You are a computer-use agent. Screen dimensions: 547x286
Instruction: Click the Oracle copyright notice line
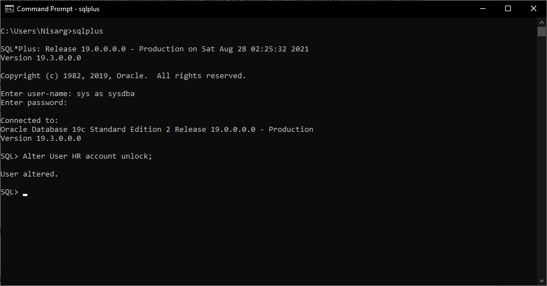pyautogui.click(x=123, y=76)
